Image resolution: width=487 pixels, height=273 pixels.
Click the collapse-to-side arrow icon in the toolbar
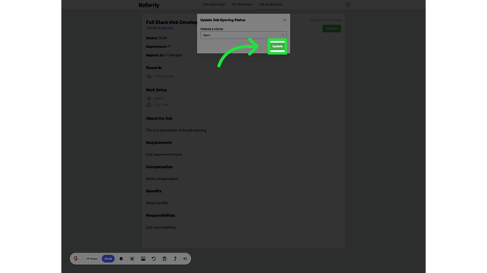[x=185, y=258]
